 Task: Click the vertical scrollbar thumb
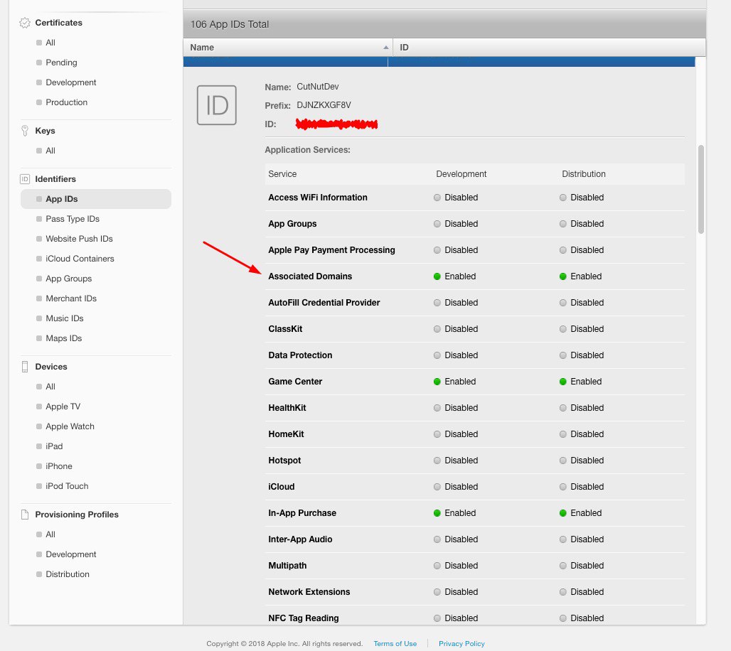(701, 189)
